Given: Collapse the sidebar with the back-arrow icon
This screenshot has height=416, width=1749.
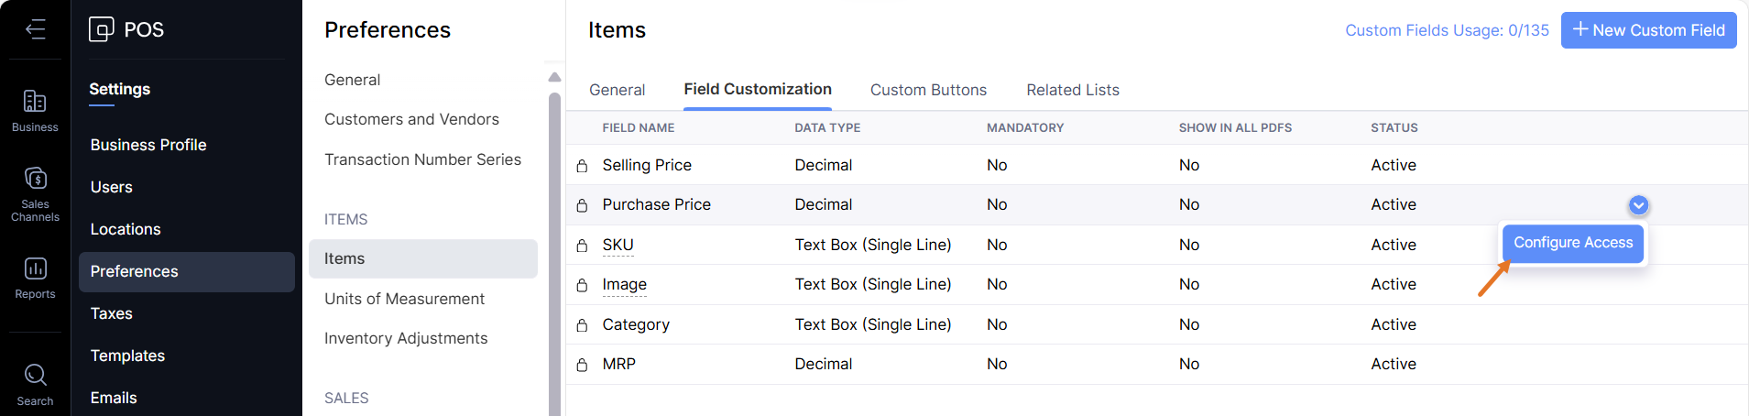Looking at the screenshot, I should coord(35,29).
